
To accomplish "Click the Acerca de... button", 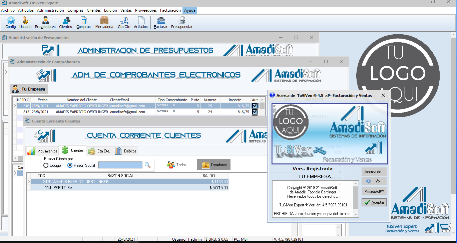I will (374, 172).
